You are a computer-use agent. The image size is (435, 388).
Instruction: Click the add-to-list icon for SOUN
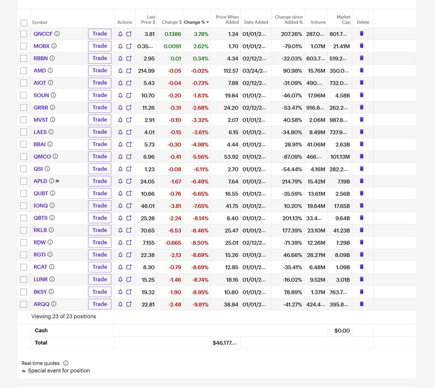coord(129,95)
